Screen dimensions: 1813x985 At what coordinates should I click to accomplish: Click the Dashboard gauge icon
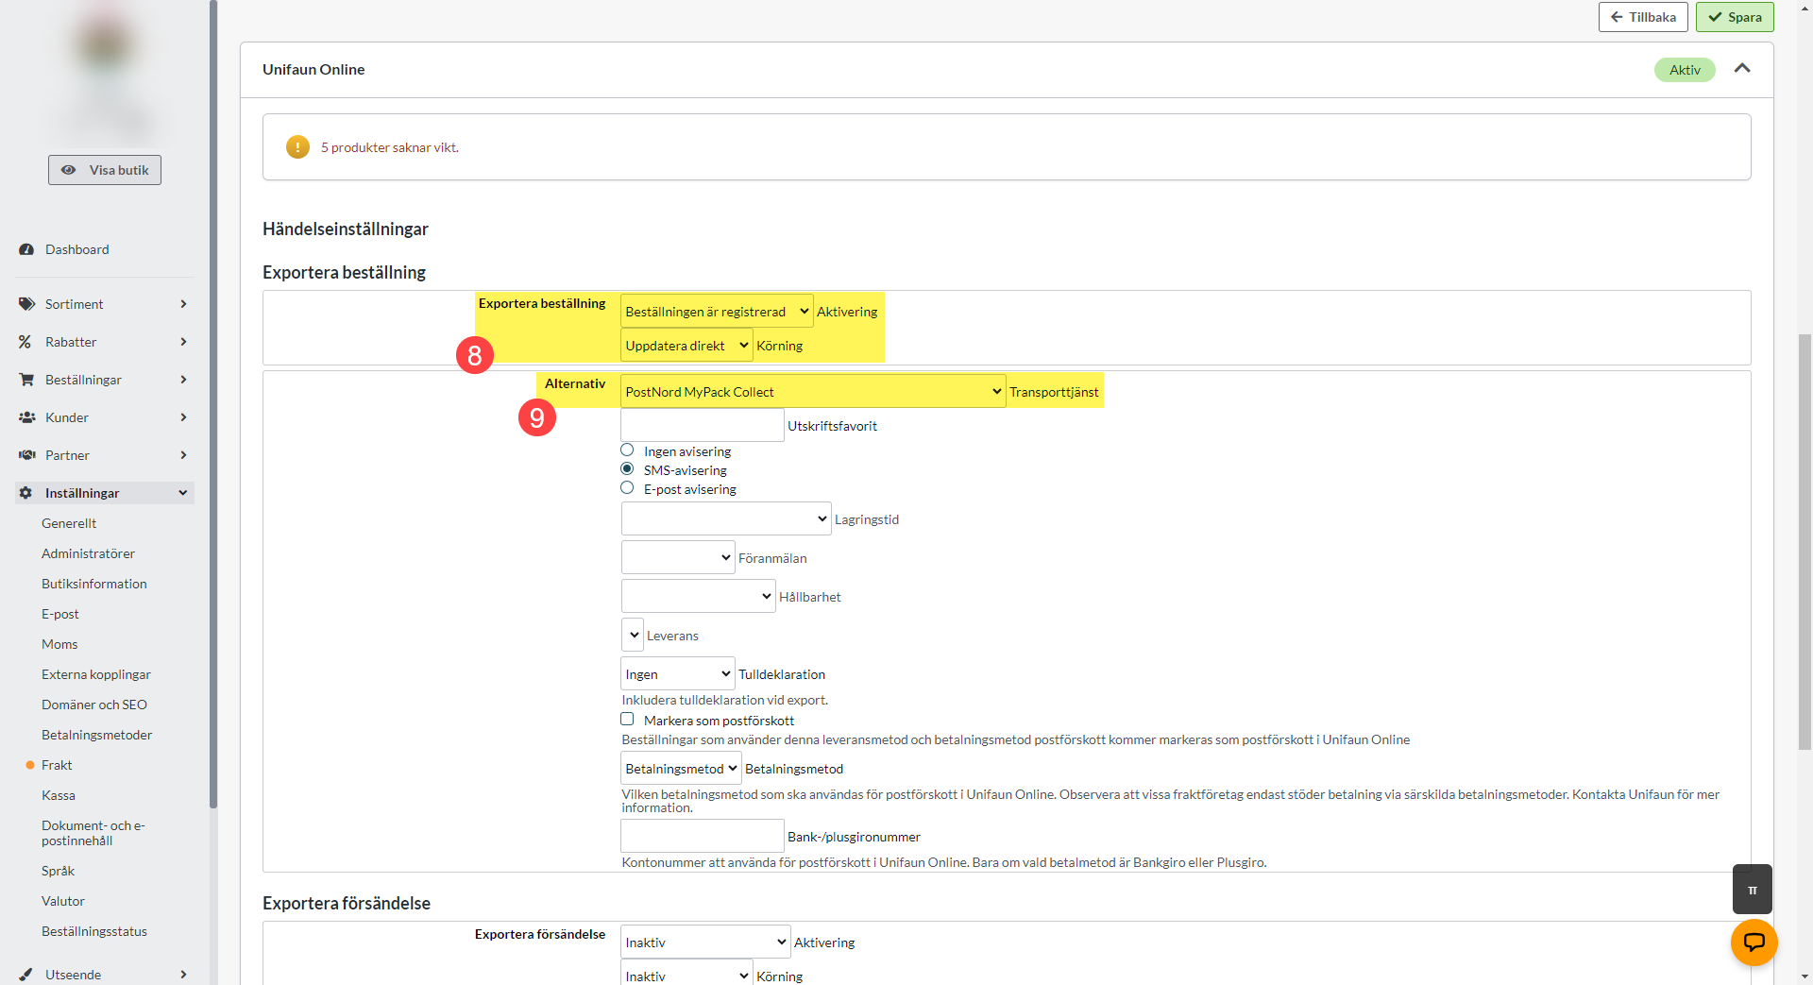pos(26,249)
